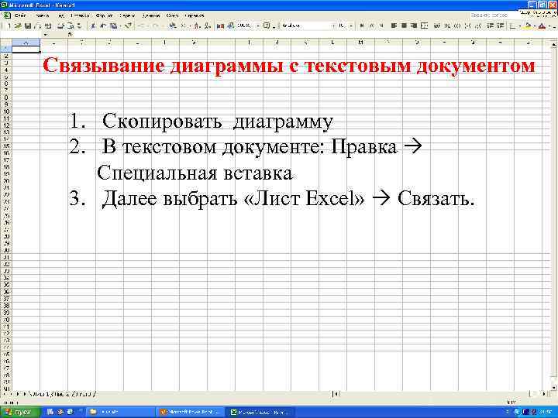Click the Help question mark icon

point(267,26)
